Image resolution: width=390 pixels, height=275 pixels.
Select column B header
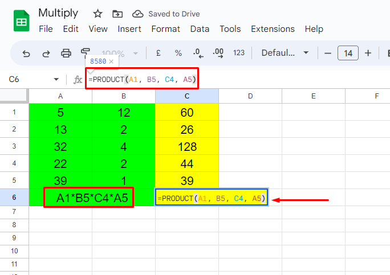[x=124, y=96]
